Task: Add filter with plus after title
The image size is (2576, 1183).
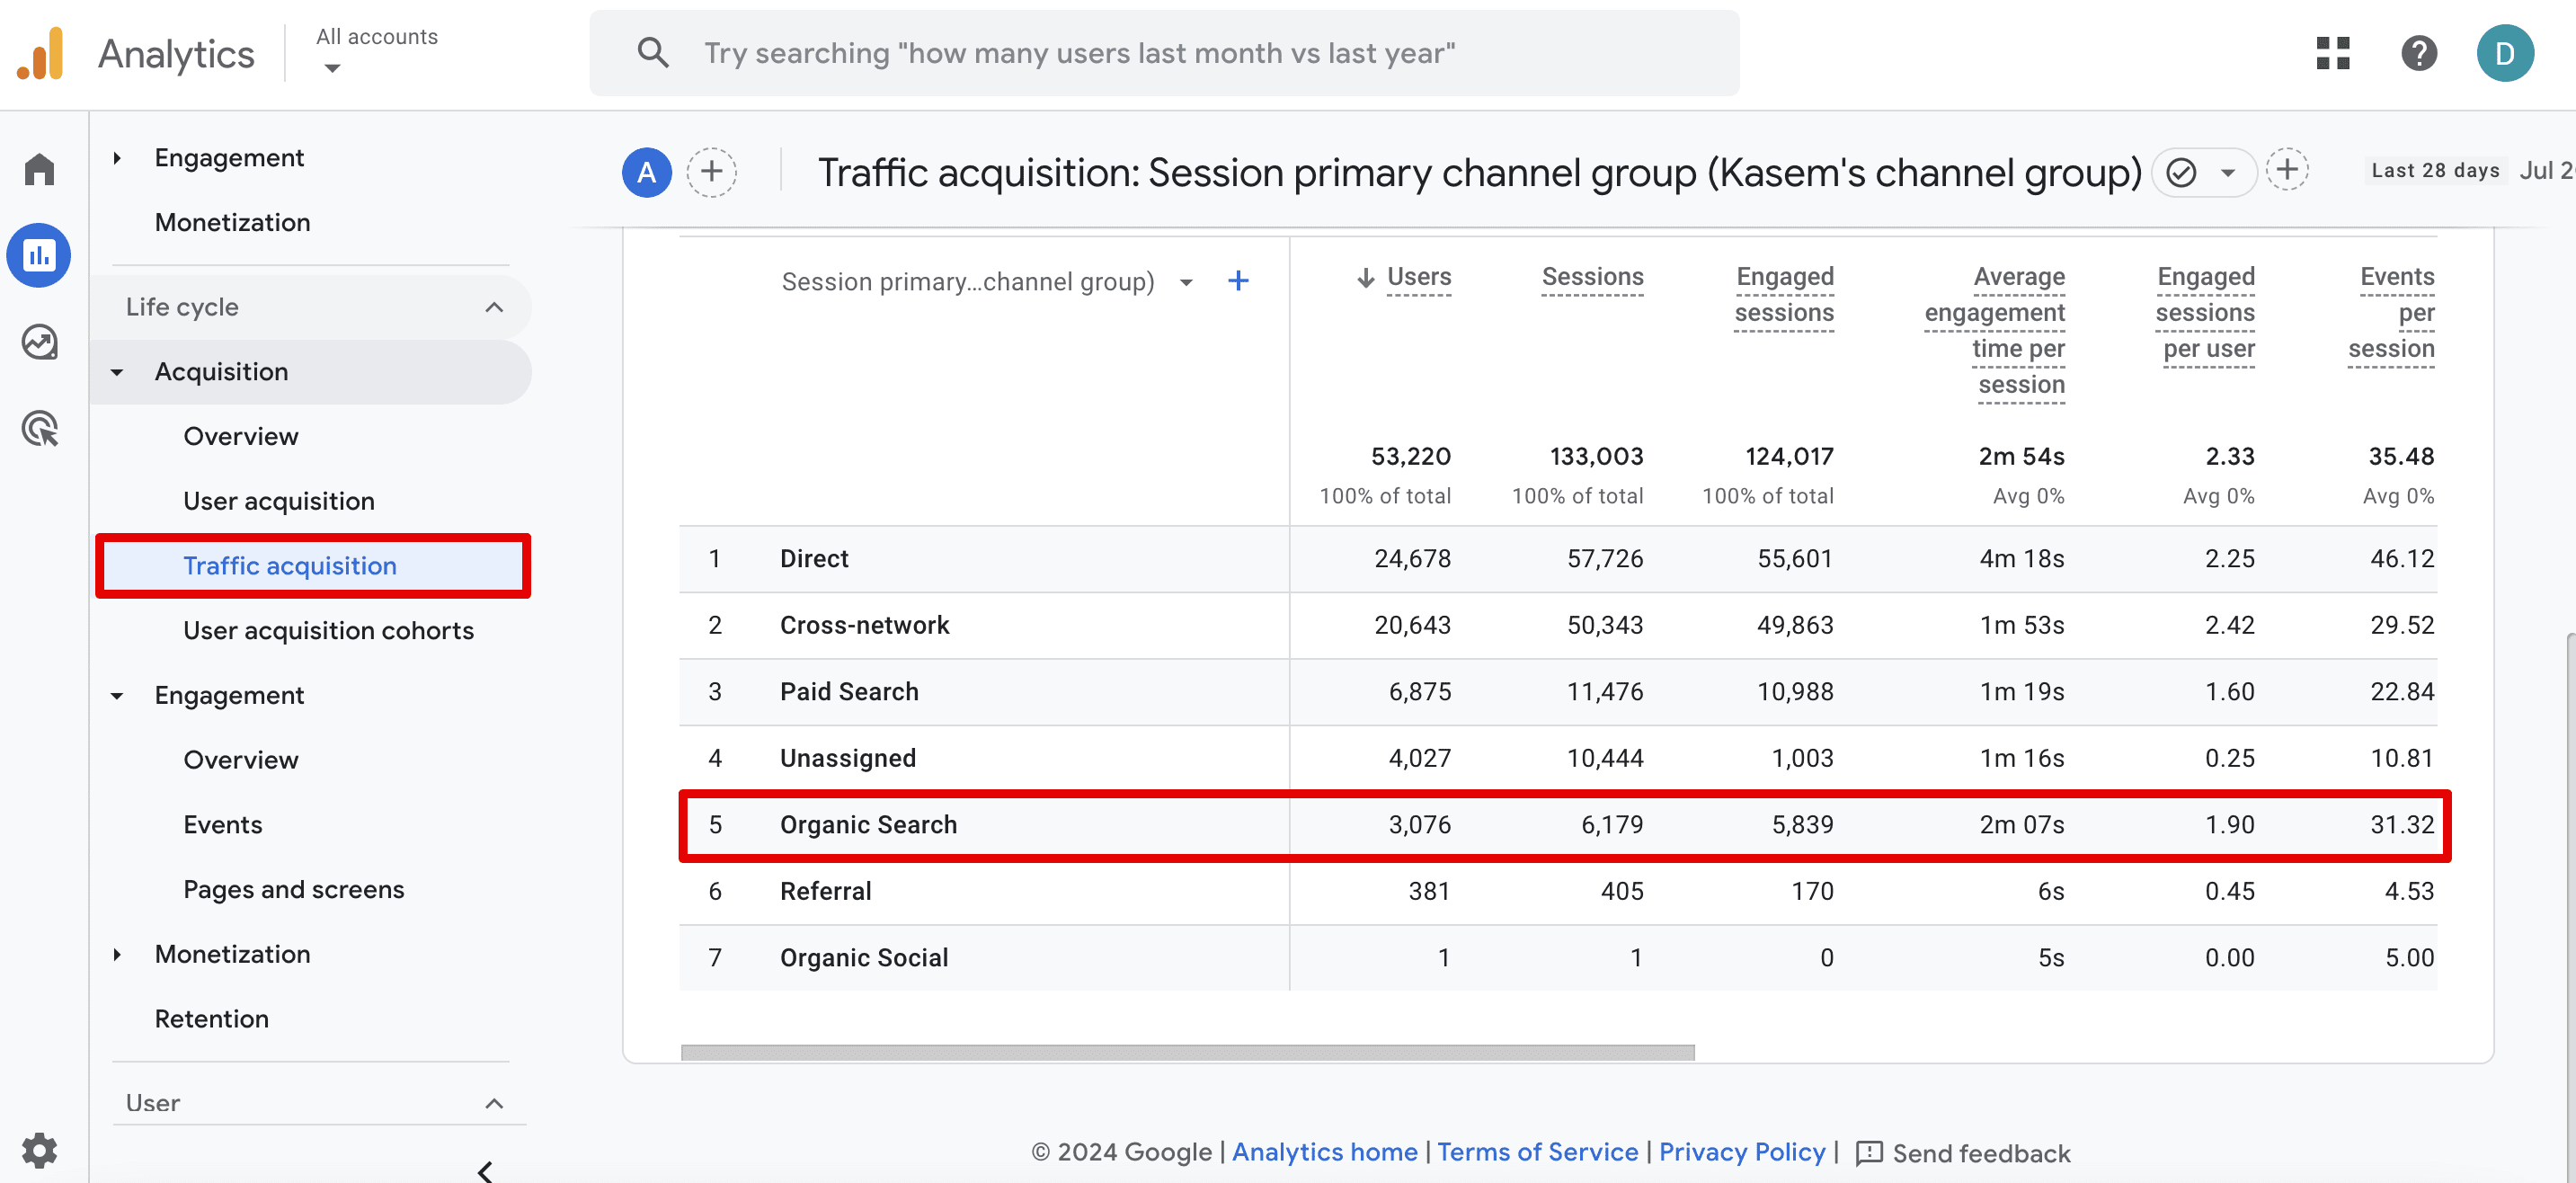Action: point(2287,170)
